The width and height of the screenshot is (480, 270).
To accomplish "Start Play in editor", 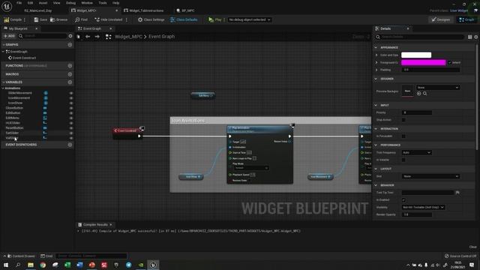I will coord(215,19).
